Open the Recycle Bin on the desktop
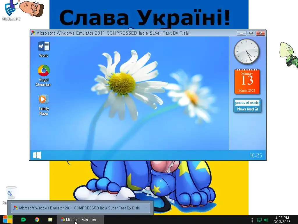This screenshot has width=298, height=224. [x=11, y=195]
